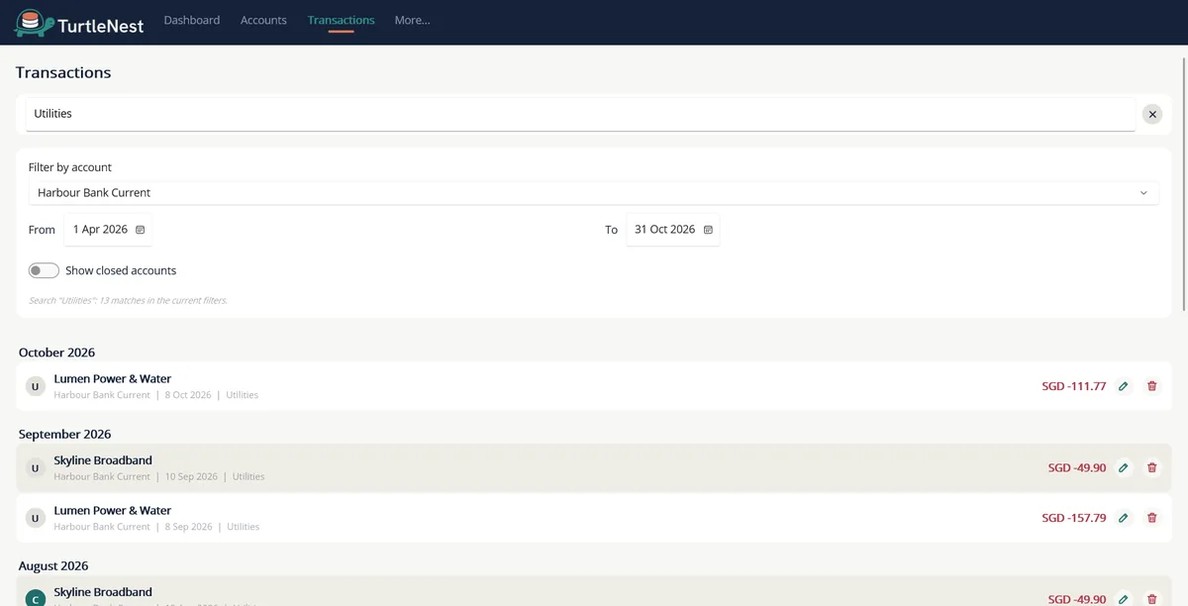Delete the 10 Sep Skyline Broadband transaction
Viewport: 1188px width, 606px height.
[x=1152, y=467]
